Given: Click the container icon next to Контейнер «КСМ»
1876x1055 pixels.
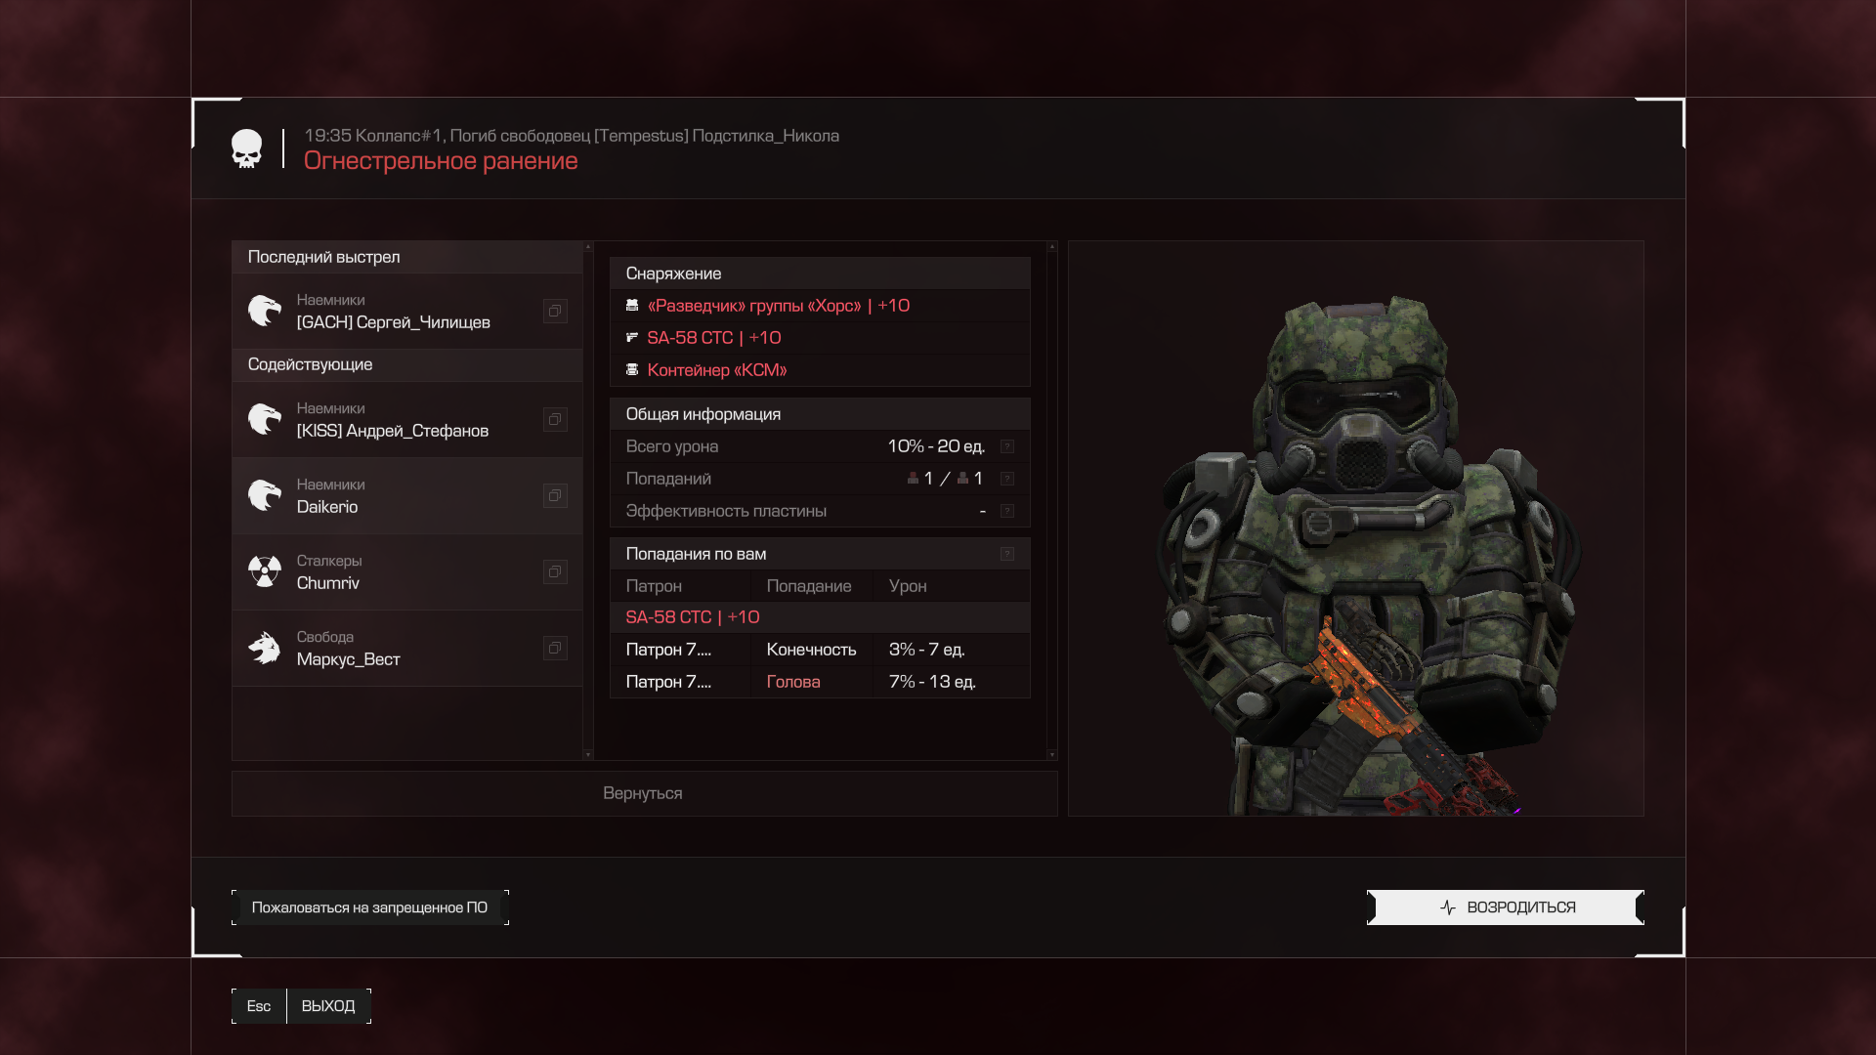Looking at the screenshot, I should 632,370.
